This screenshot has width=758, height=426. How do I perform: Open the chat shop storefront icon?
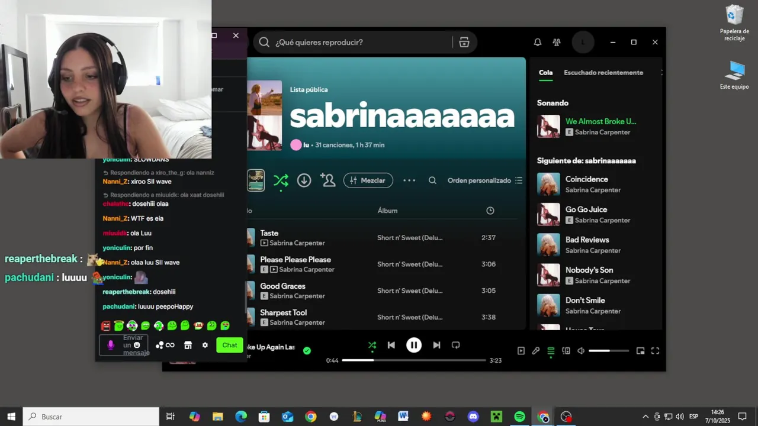[188, 345]
